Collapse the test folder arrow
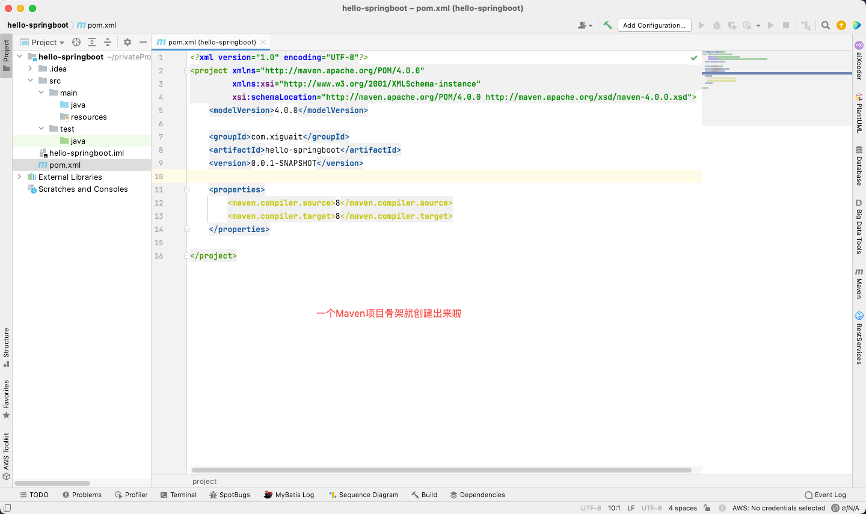Screen dimensions: 866x514 [41, 129]
